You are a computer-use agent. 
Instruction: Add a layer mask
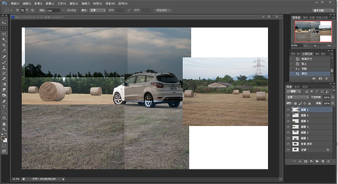click(x=306, y=161)
